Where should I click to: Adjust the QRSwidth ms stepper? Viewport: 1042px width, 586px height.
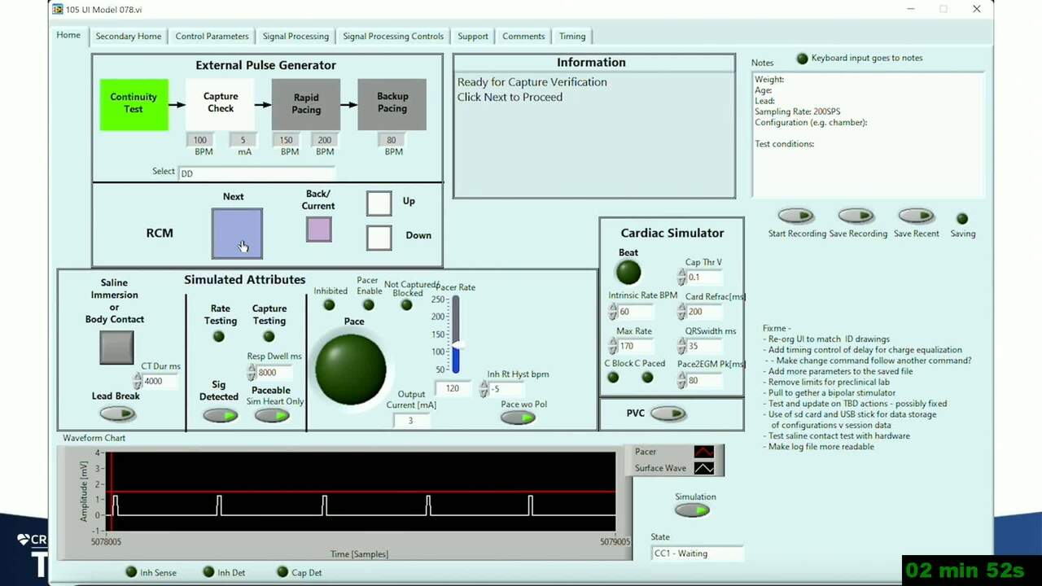click(681, 346)
